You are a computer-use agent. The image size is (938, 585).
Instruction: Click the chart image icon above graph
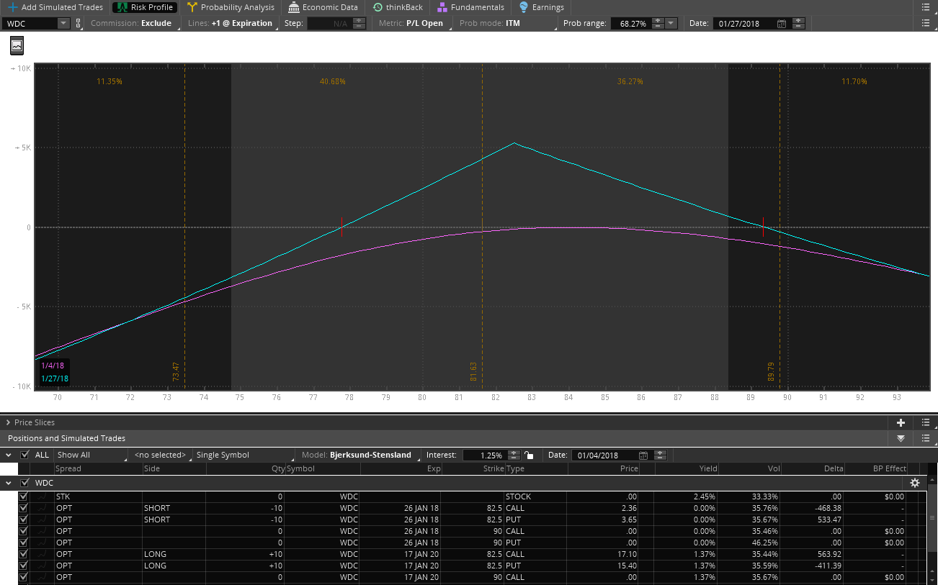coord(17,45)
